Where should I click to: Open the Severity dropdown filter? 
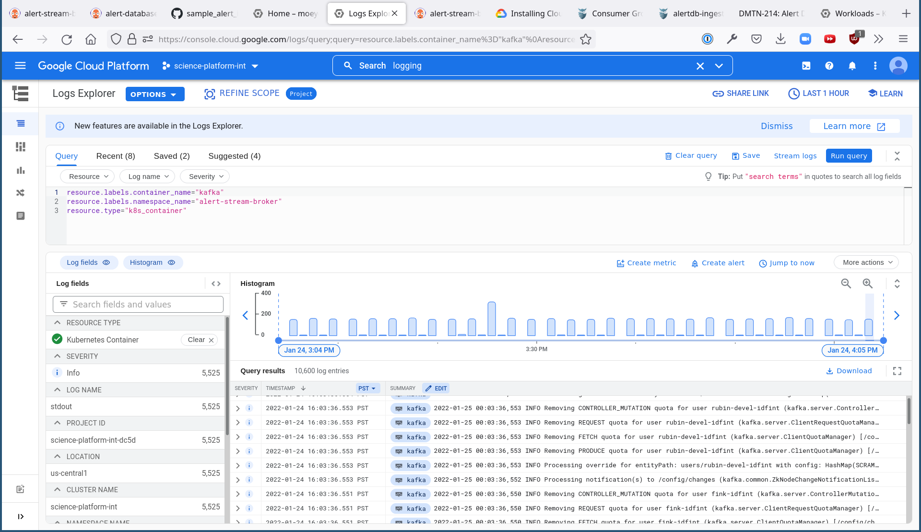click(205, 176)
